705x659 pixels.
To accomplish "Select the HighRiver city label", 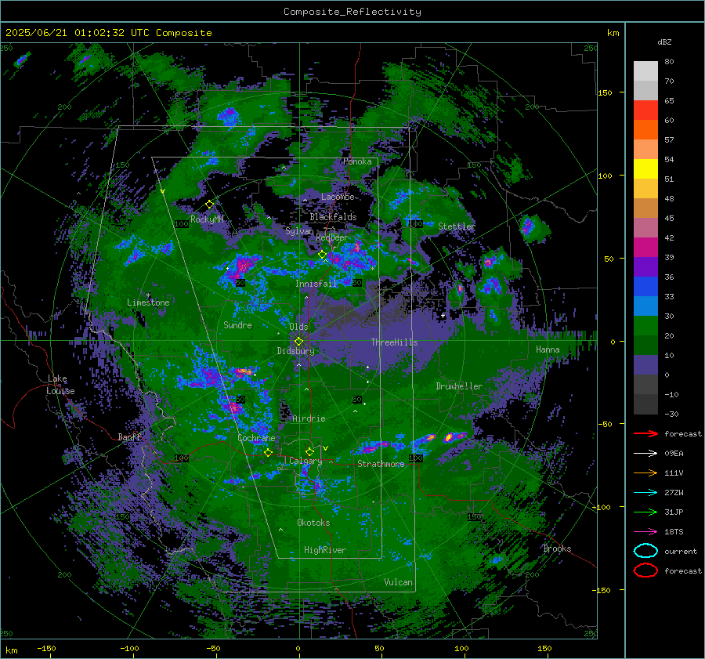I will pyautogui.click(x=325, y=550).
